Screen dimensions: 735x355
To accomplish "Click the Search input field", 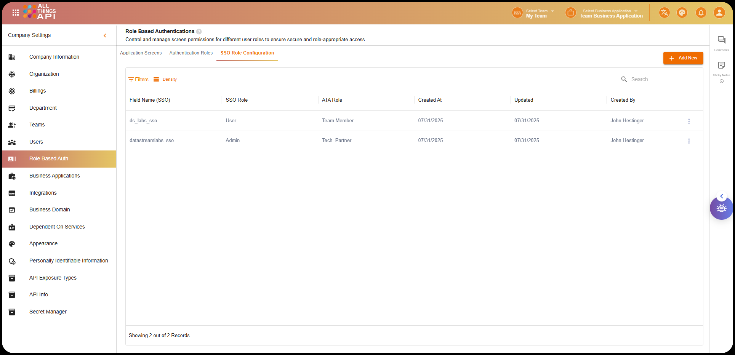I will [x=661, y=79].
